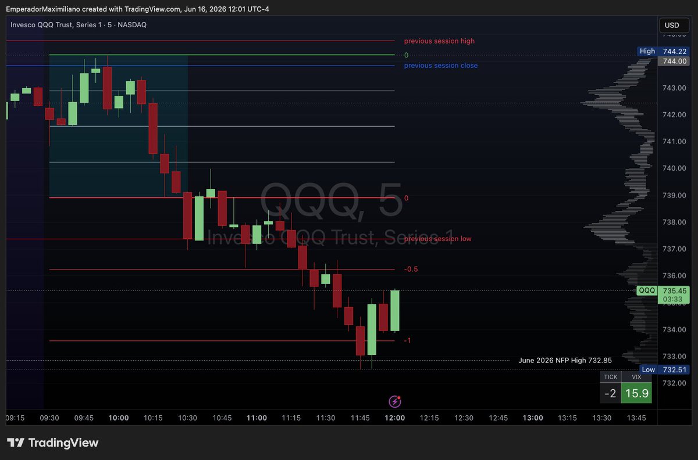Click the High 744.22 price tag
This screenshot has width=698, height=460.
pos(663,51)
